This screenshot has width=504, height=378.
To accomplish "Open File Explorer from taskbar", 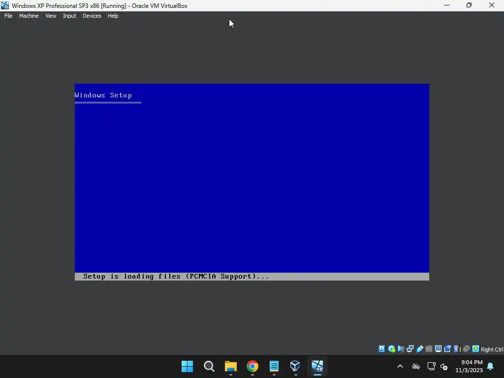I will point(230,366).
